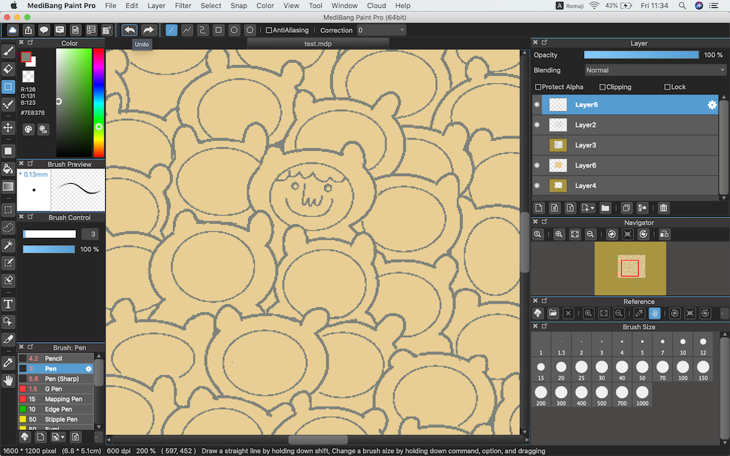Open Layer5 settings gear
The image size is (730, 456).
point(712,104)
